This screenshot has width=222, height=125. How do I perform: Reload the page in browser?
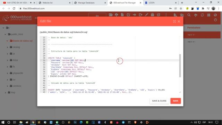tap(14, 8)
